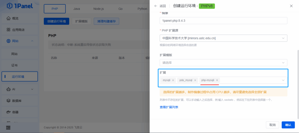The width and height of the screenshot is (299, 133).
Task: Click the image field 1panel-php:8.4.3
Action: (223, 20)
